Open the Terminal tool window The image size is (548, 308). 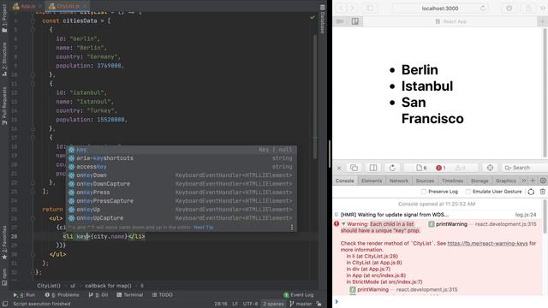(x=129, y=294)
